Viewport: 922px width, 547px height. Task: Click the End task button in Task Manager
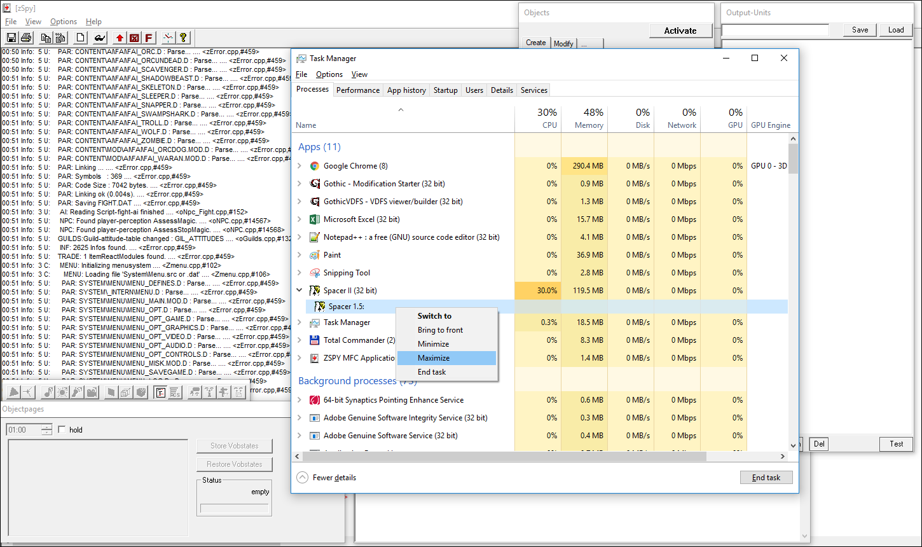[x=766, y=478]
